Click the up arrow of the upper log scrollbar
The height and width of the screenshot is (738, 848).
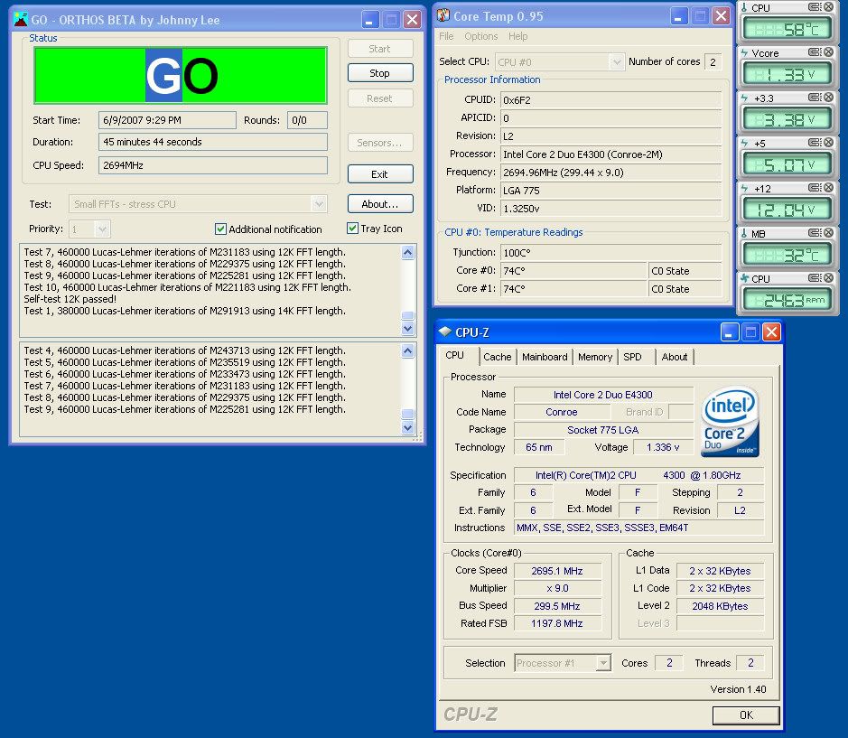click(x=408, y=253)
